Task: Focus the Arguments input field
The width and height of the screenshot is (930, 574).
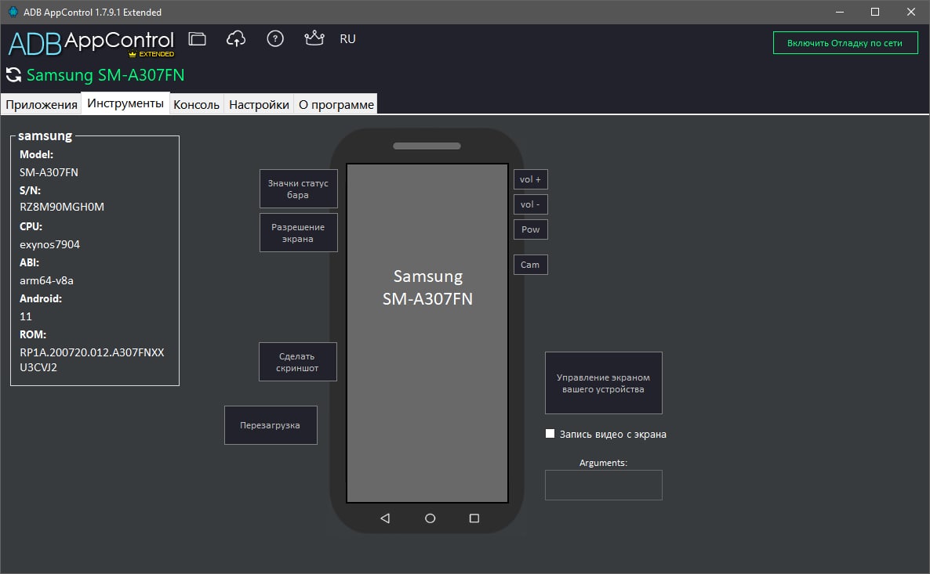Action: click(603, 486)
